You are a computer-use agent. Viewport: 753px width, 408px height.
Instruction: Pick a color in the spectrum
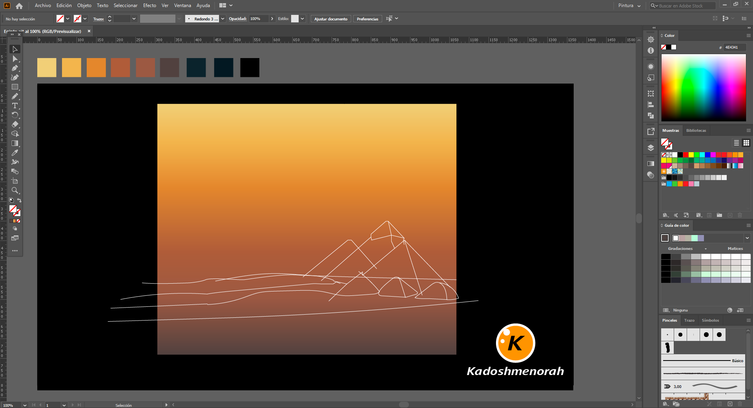click(704, 87)
